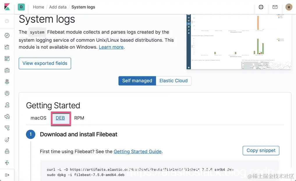296x181 pixels.
Task: Open the help menu via the lifebuoy icon
Action: [x=261, y=7]
